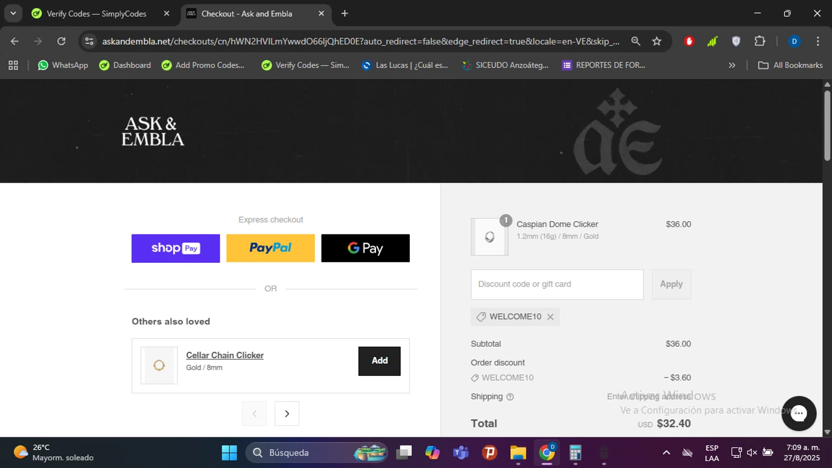Open the Extensions puzzle menu
The height and width of the screenshot is (468, 832).
760,41
